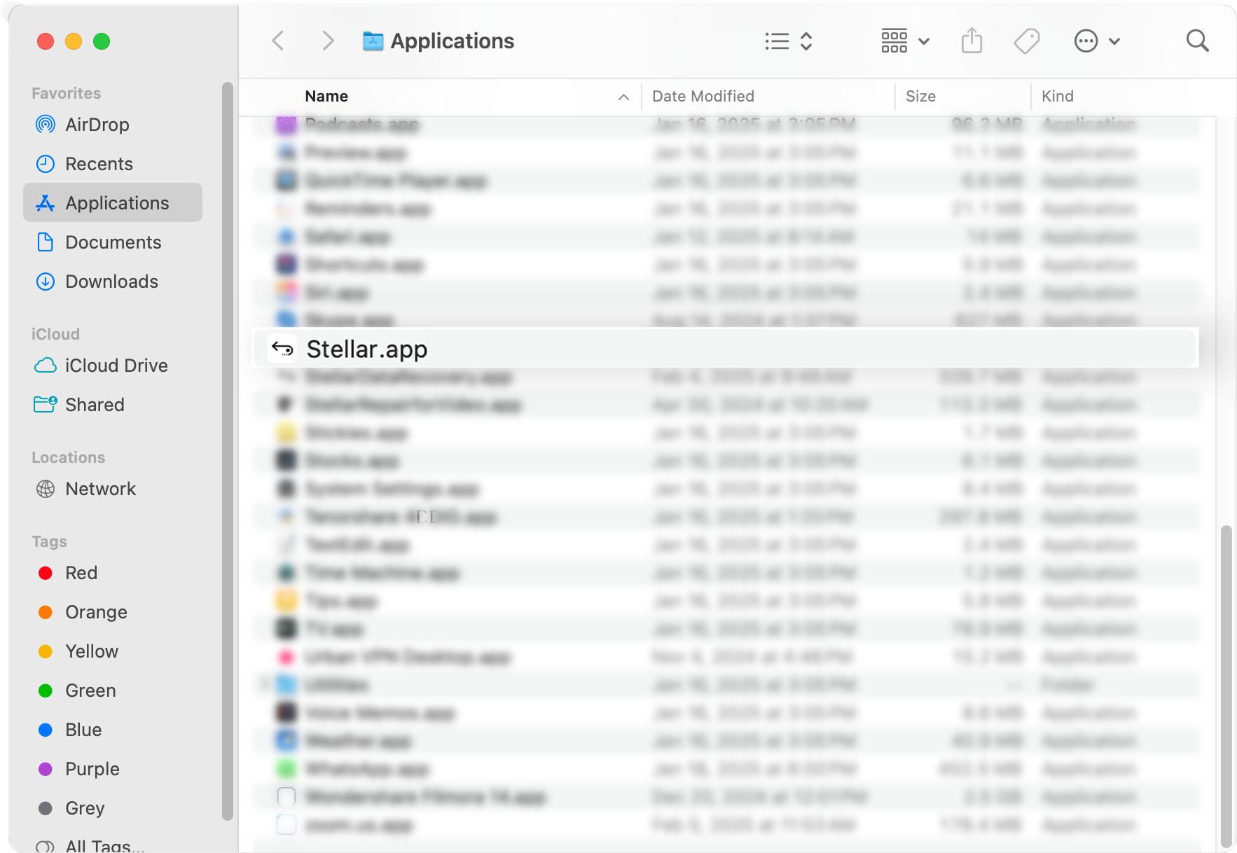Screen dimensions: 1237x853
Task: Click the iCloud Drive cloud icon
Action: pyautogui.click(x=46, y=366)
